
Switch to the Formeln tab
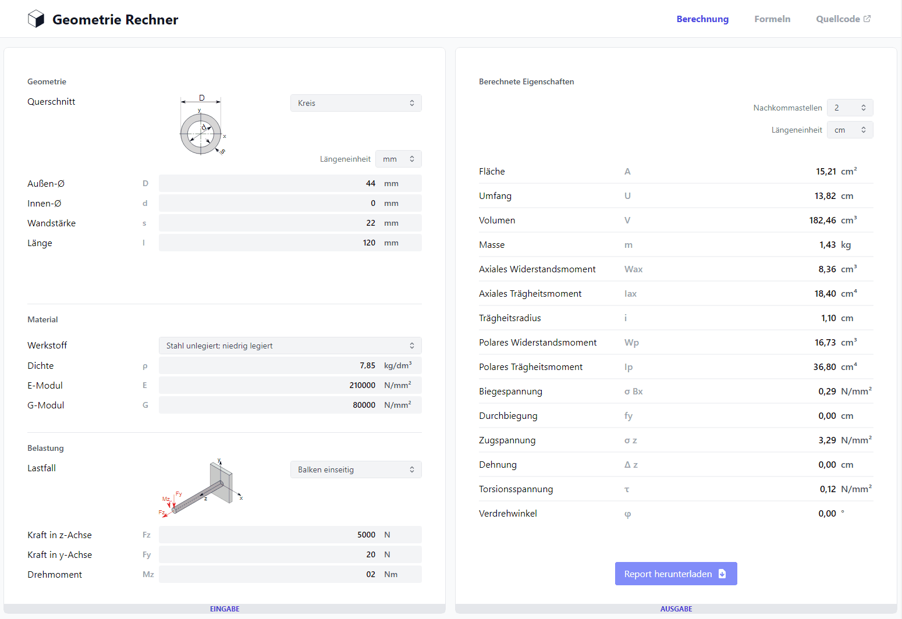click(x=772, y=19)
